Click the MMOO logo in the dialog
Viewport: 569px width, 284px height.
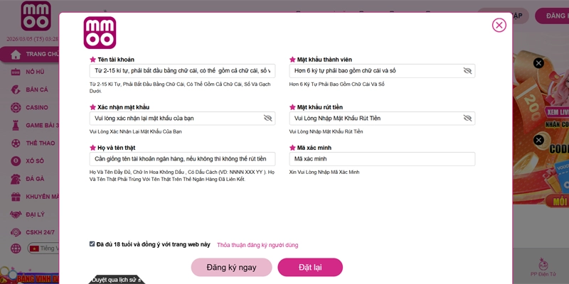100,33
